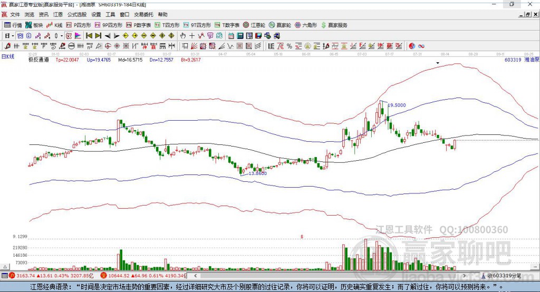Open the 9T四方形 tool
This screenshot has width=540, height=292.
coord(197,25)
